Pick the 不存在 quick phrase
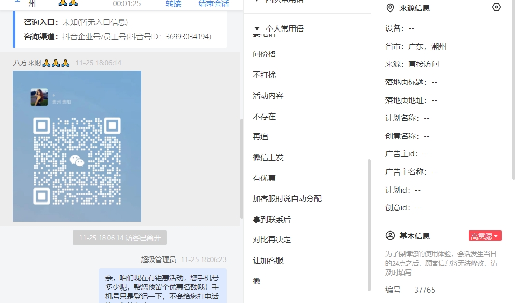Image resolution: width=515 pixels, height=303 pixels. pos(265,116)
